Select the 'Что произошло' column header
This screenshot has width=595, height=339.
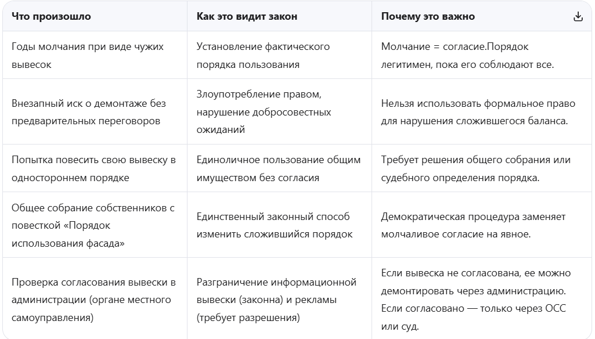(51, 16)
